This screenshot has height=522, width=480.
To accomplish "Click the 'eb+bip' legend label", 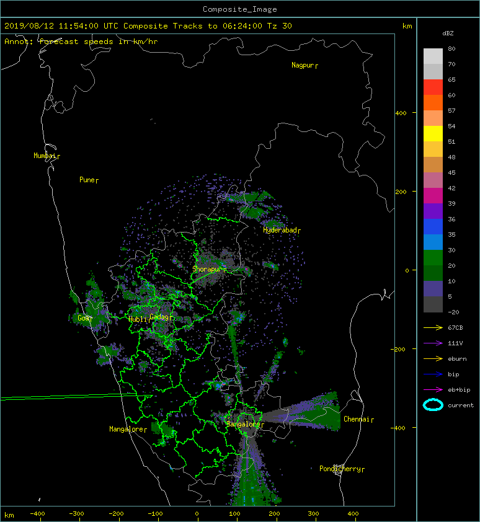I will [459, 390].
